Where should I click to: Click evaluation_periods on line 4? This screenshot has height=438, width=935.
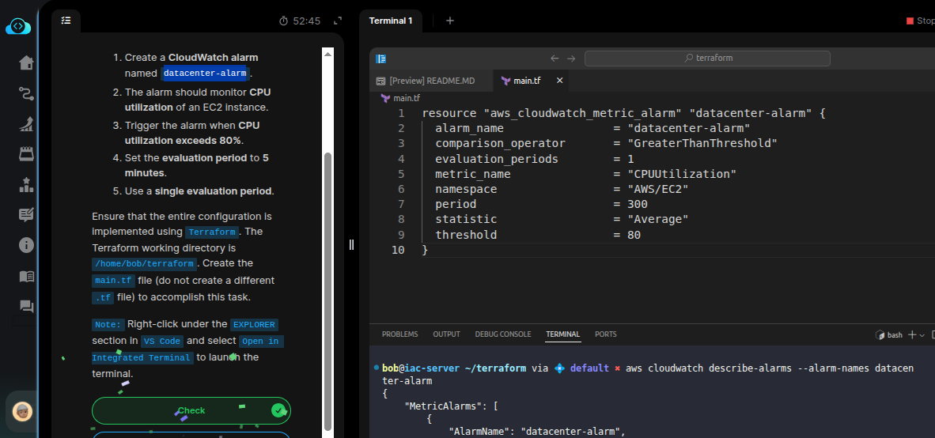(x=497, y=159)
